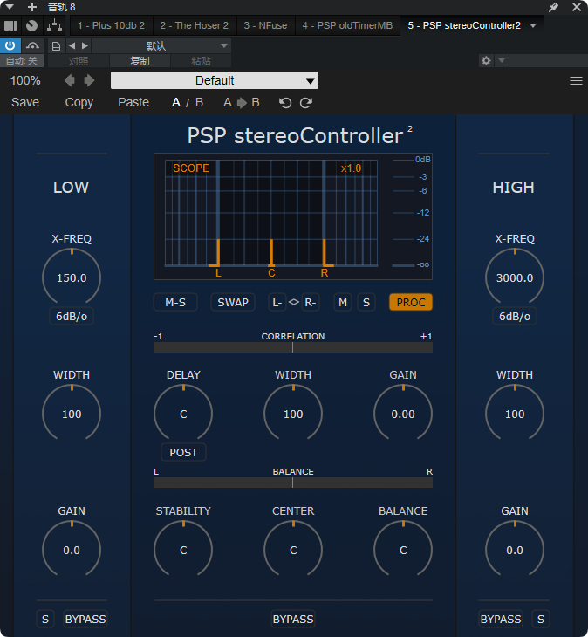The width and height of the screenshot is (588, 637).
Task: Select tab 5 - PSP stereoController2
Action: pyautogui.click(x=464, y=25)
